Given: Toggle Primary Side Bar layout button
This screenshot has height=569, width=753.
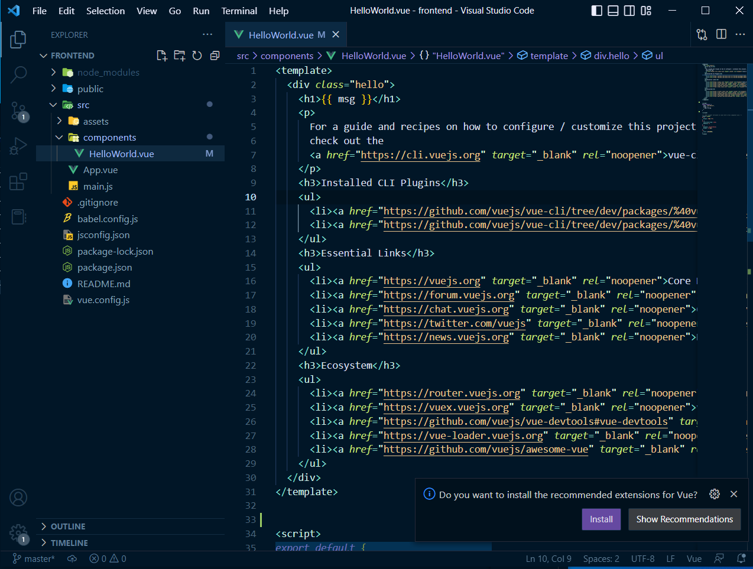Looking at the screenshot, I should pyautogui.click(x=597, y=11).
